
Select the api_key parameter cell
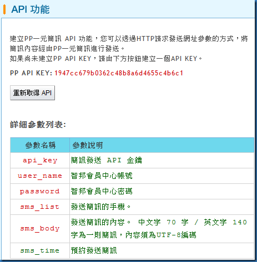point(40,160)
